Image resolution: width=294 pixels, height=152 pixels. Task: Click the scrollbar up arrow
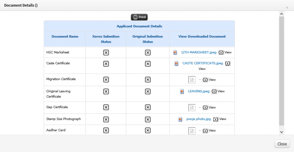click(x=282, y=14)
